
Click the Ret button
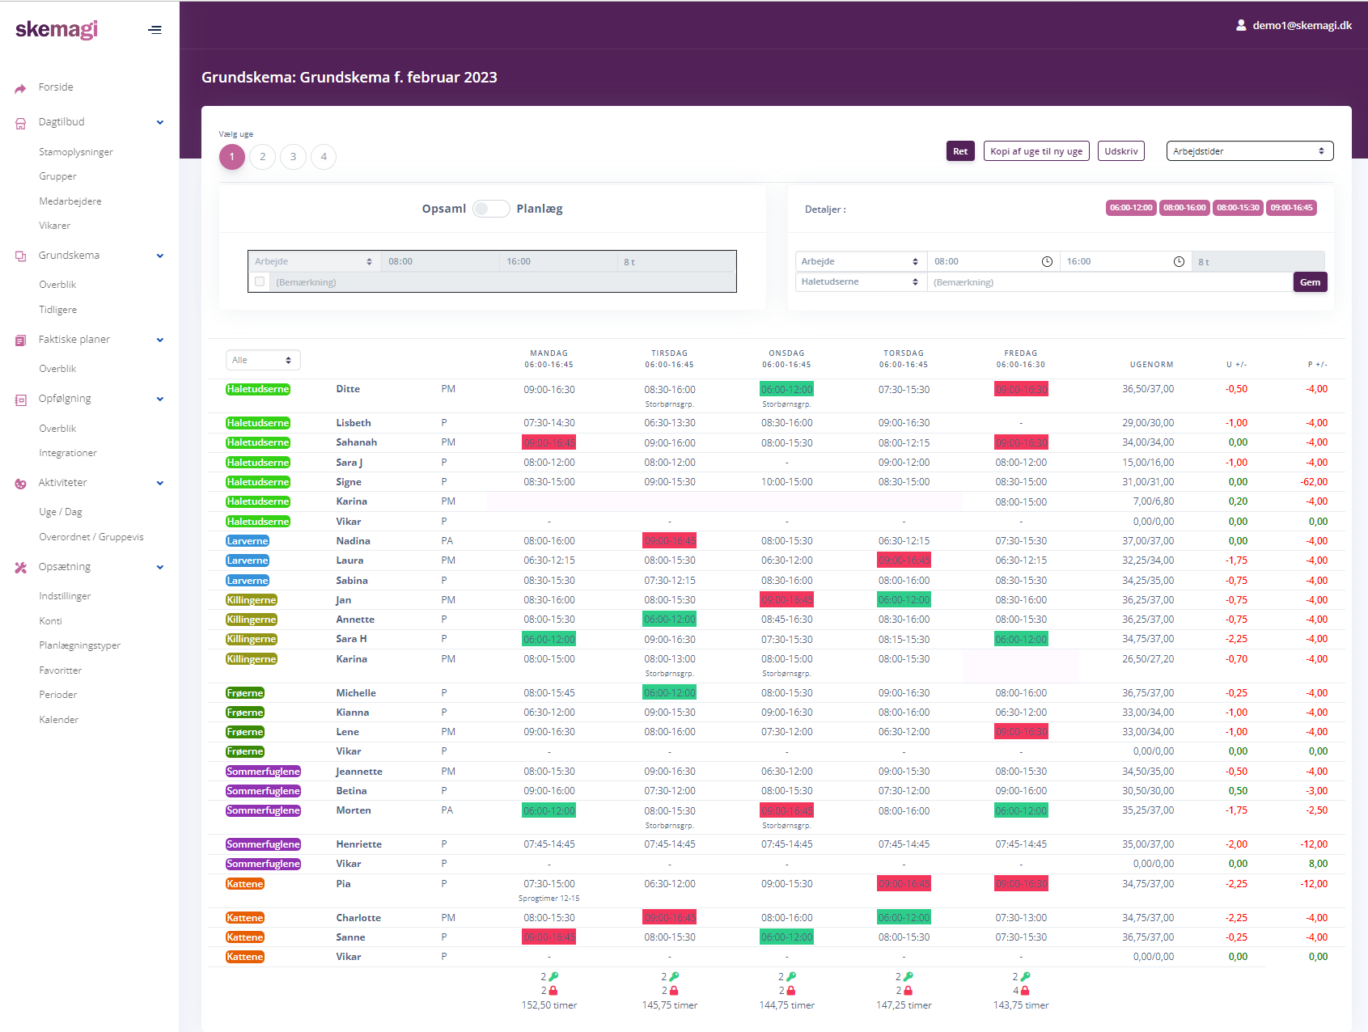(x=960, y=151)
